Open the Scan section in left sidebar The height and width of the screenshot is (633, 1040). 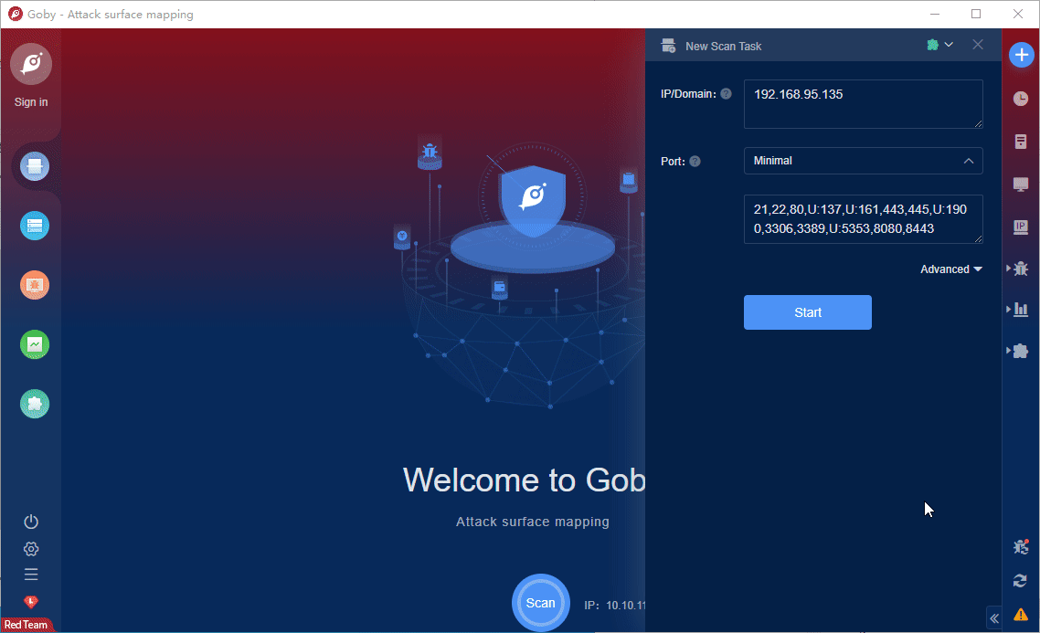(x=35, y=166)
